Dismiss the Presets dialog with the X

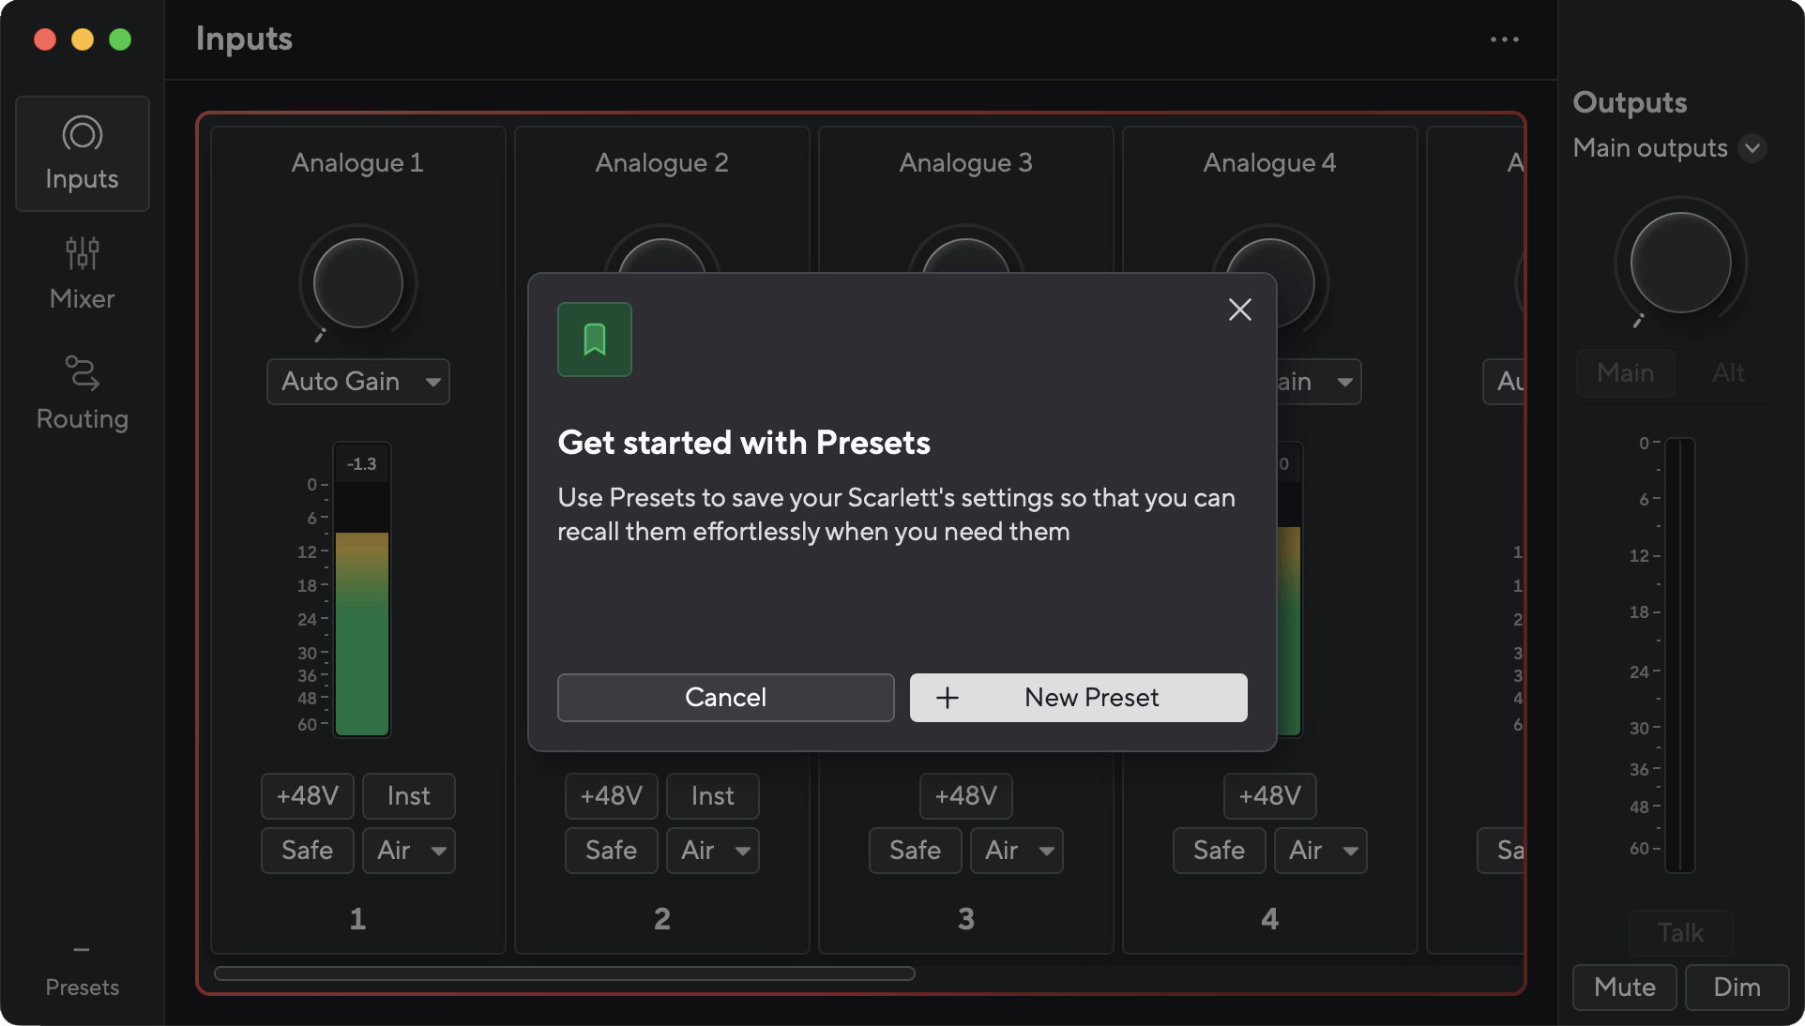tap(1239, 309)
